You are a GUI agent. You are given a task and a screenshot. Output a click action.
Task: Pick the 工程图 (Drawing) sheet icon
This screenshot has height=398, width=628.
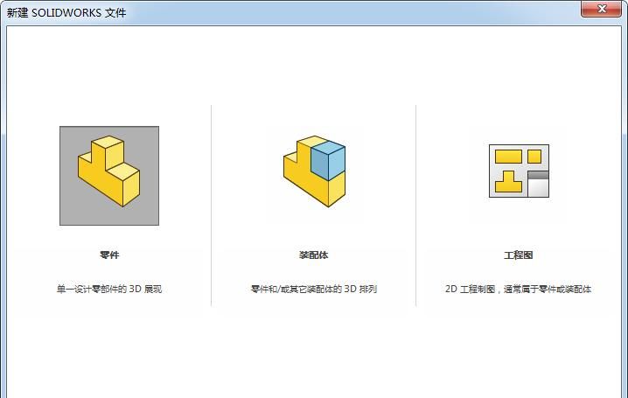[x=519, y=171]
